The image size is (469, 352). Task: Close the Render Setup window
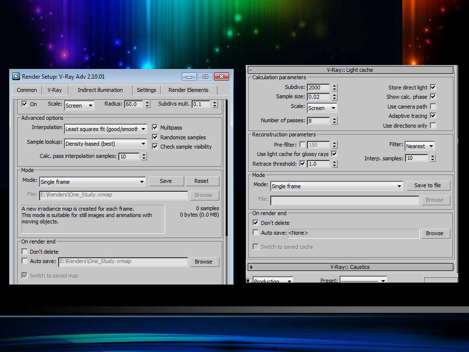[222, 77]
